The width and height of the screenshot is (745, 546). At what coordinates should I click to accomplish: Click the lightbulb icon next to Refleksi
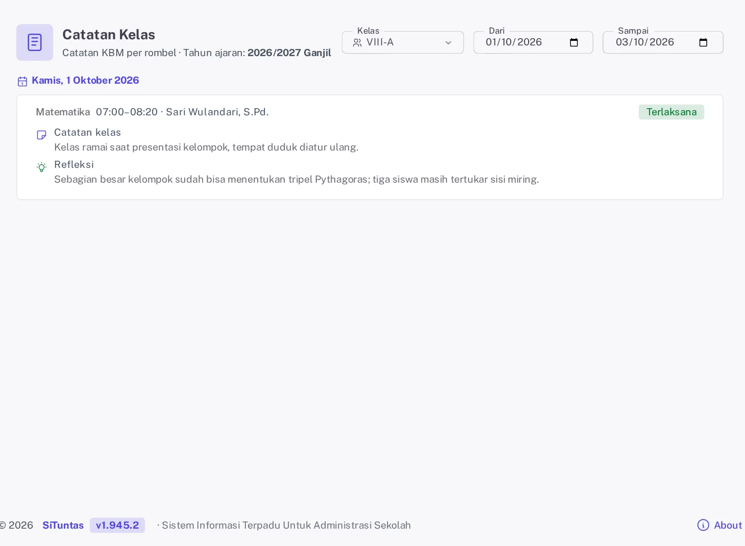pos(42,167)
